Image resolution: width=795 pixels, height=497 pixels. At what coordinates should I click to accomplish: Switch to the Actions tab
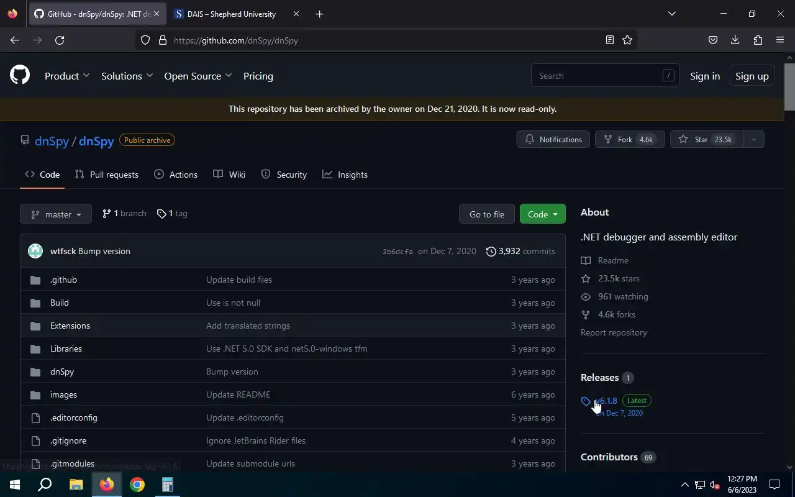pyautogui.click(x=176, y=175)
